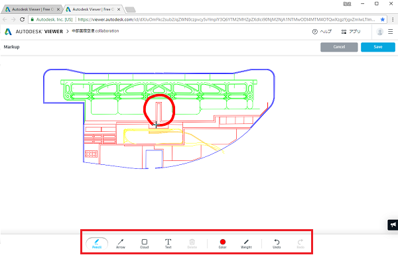
Task: Bookmark this page with the star
Action: (383, 19)
